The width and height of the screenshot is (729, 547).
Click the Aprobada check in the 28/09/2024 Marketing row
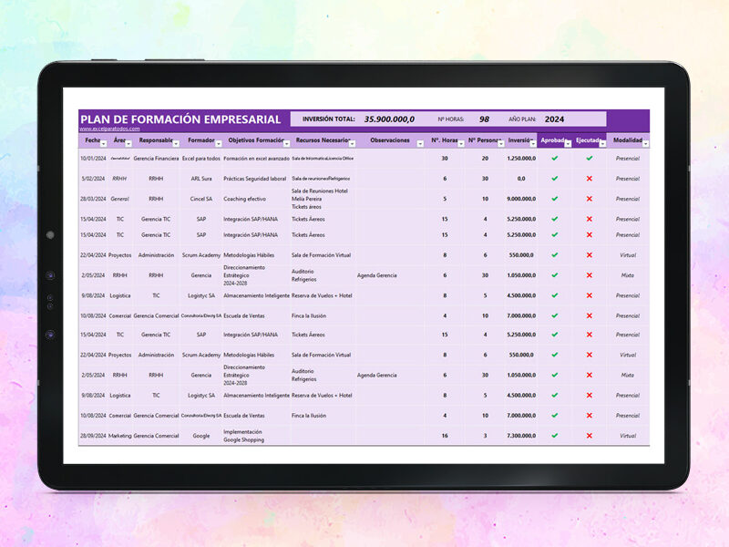[554, 436]
